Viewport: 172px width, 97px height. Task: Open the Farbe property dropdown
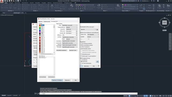point(70,25)
